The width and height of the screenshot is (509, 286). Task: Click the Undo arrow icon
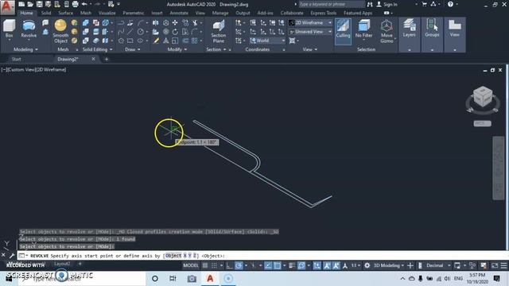pos(84,4)
